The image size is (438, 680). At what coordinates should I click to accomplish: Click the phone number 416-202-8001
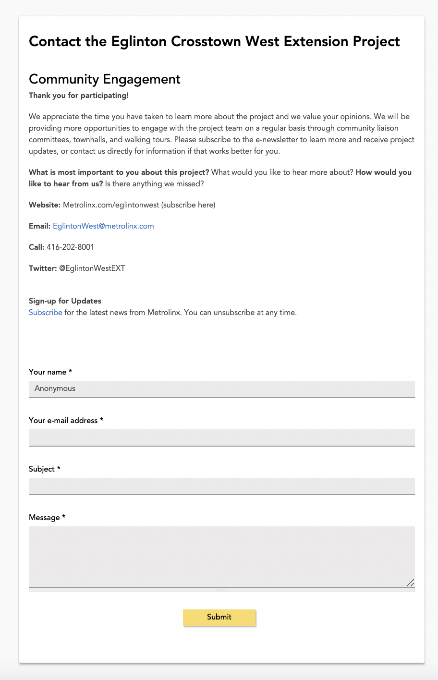(70, 247)
